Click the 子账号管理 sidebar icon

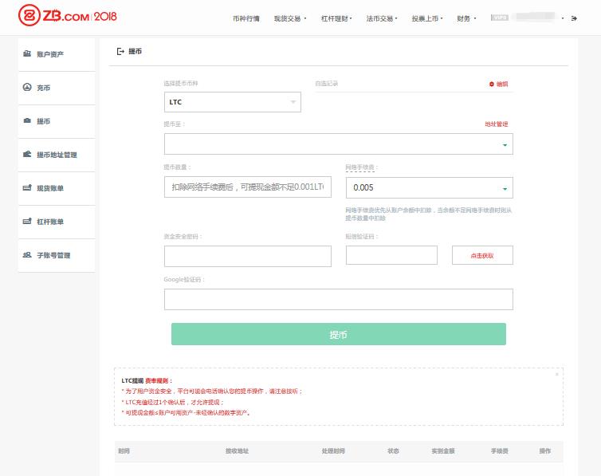(27, 255)
